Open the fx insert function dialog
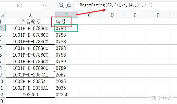The width and height of the screenshot is (177, 104). [x=69, y=5]
